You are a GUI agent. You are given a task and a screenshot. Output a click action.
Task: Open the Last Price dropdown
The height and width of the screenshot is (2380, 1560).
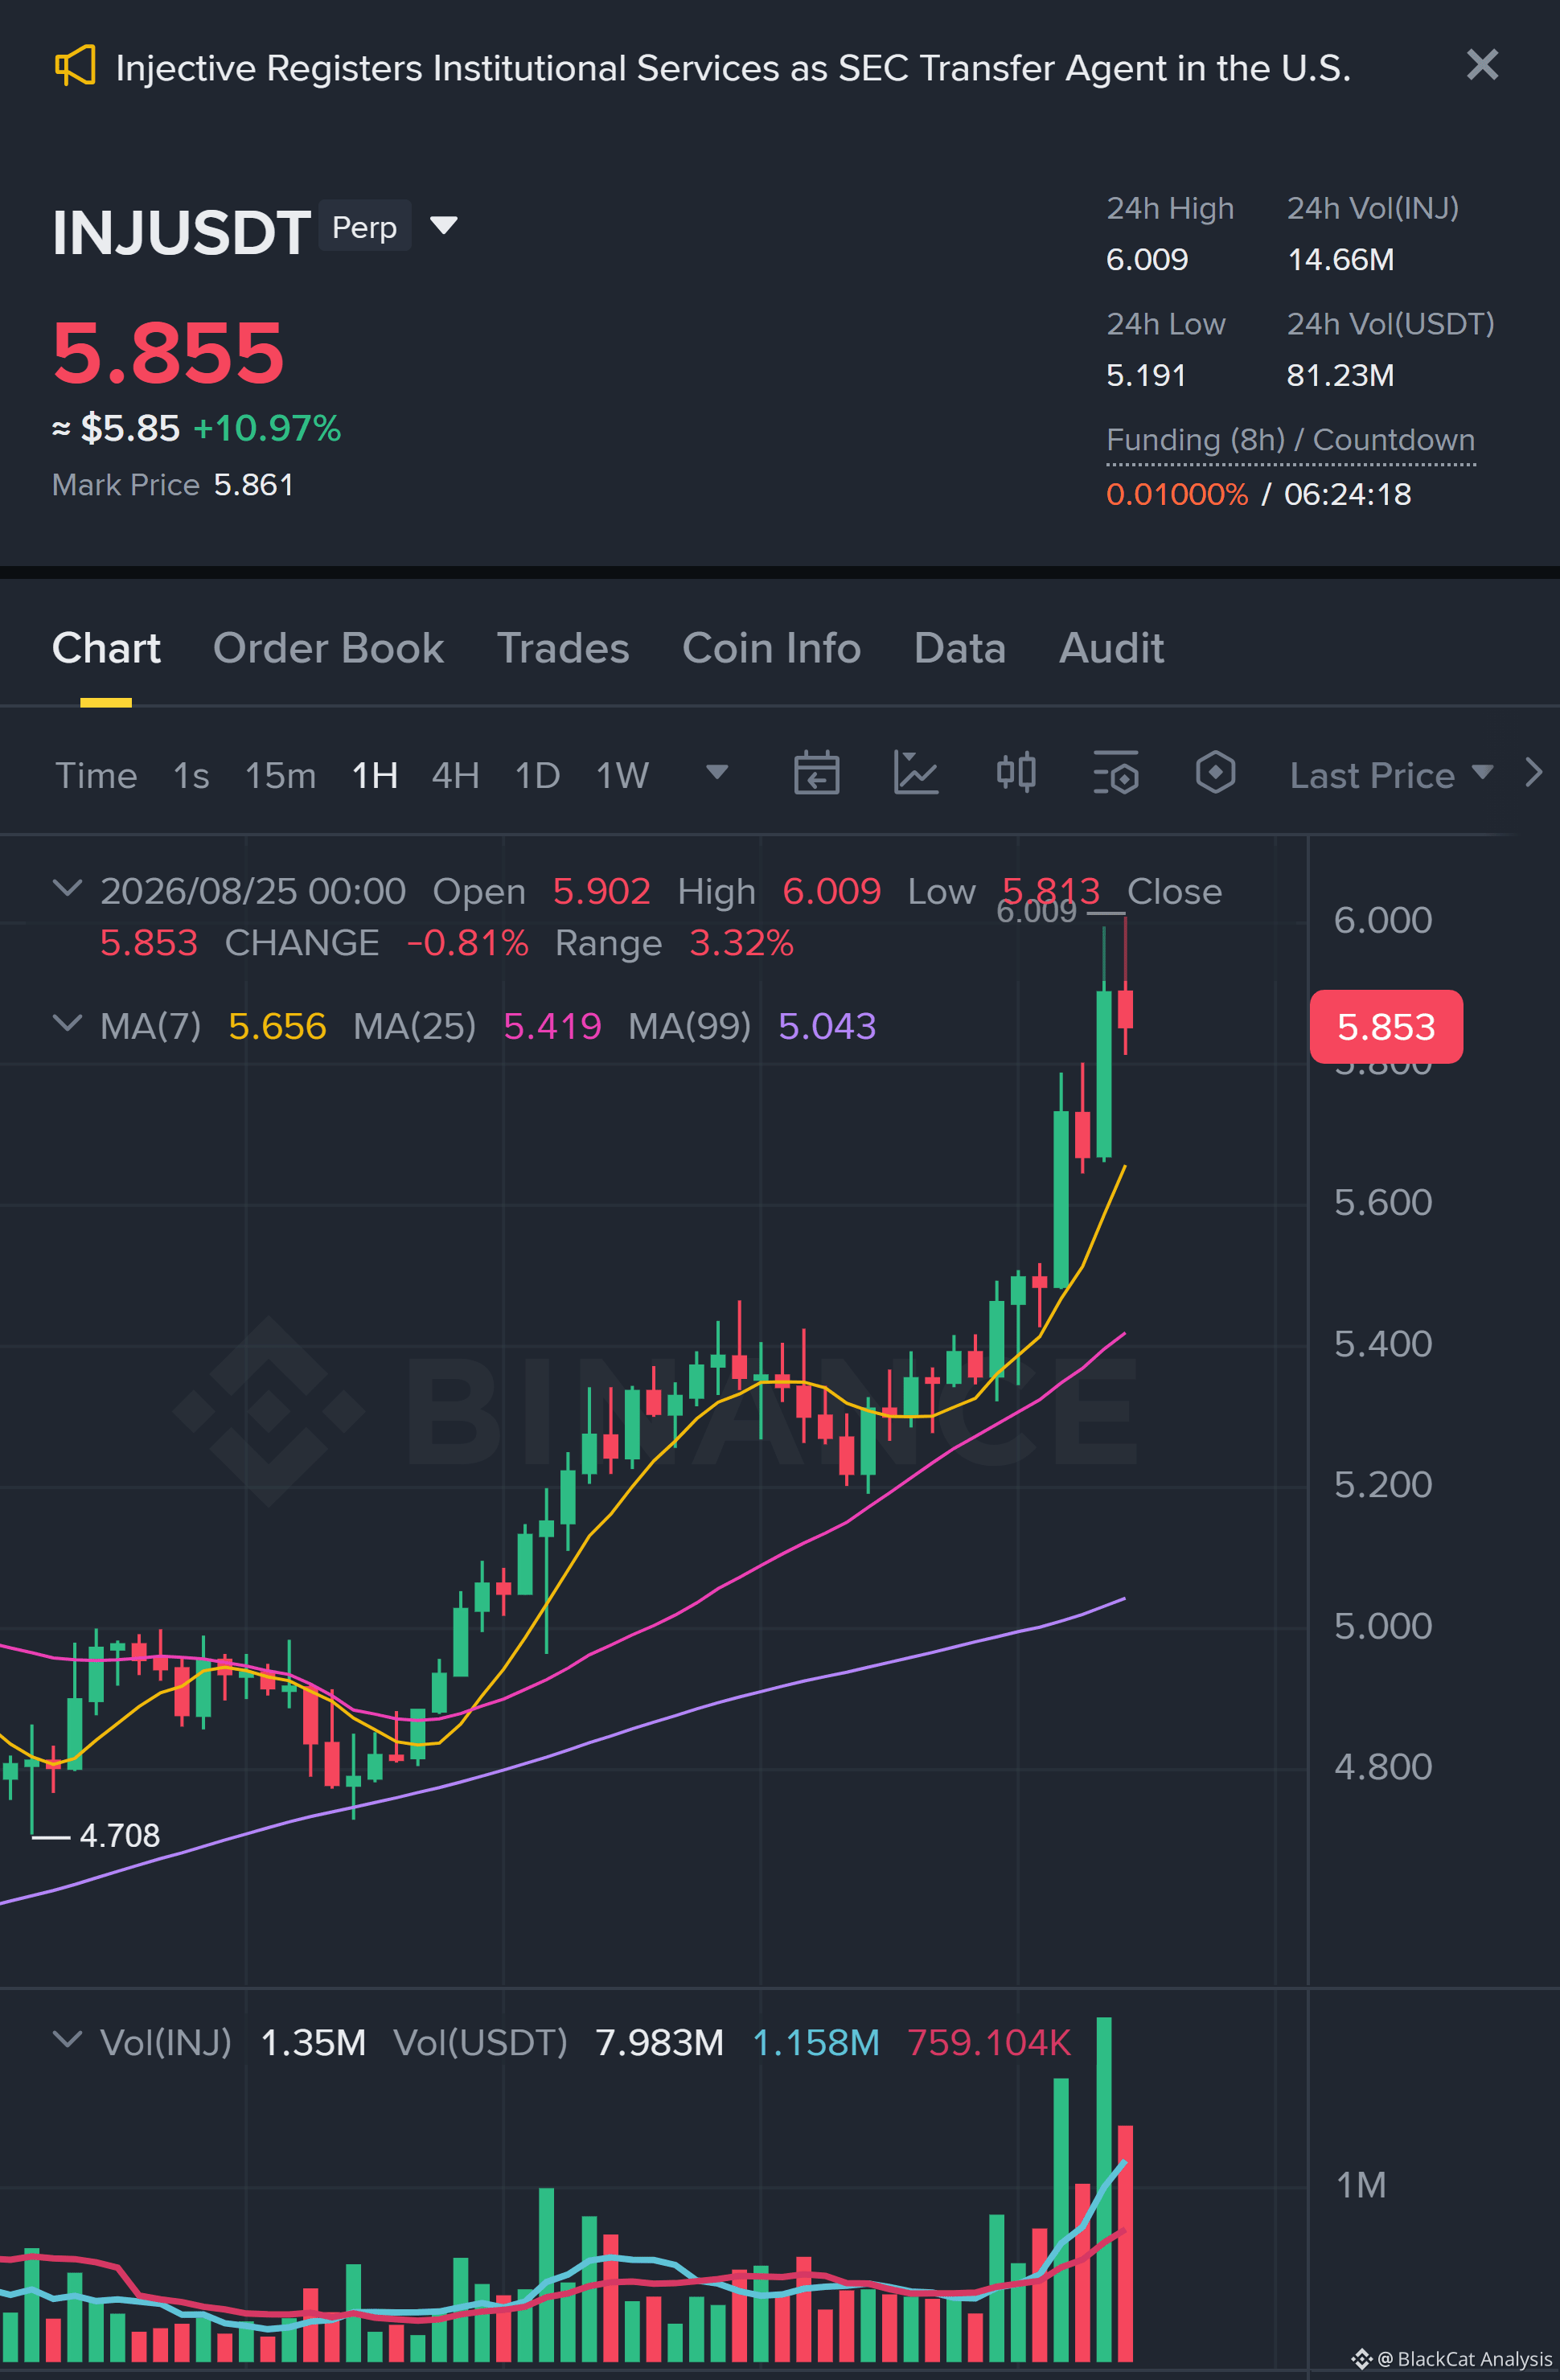tap(1391, 775)
